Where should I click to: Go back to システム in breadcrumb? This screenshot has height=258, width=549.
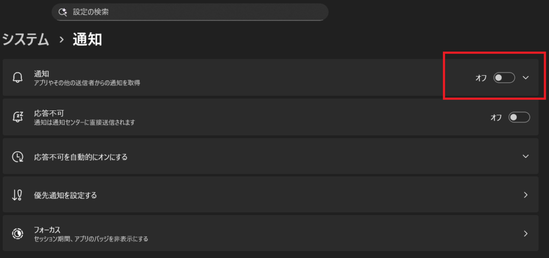[x=26, y=39]
